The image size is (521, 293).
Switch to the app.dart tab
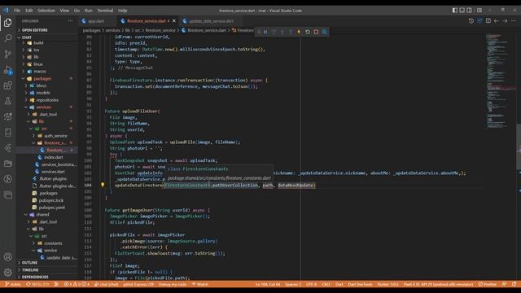click(x=97, y=21)
